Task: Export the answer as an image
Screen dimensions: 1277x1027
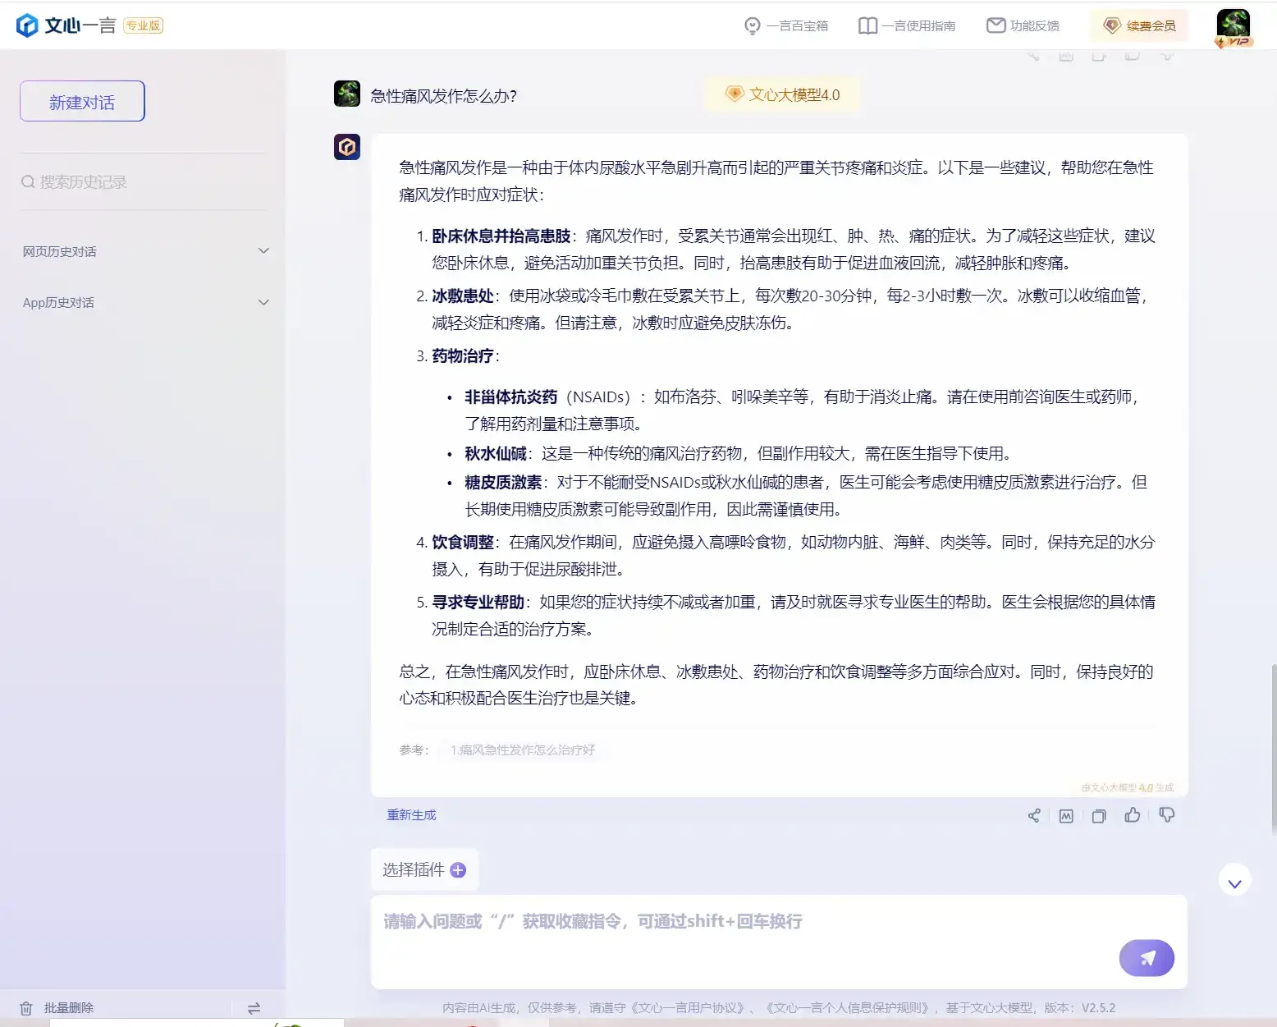Action: [1065, 814]
